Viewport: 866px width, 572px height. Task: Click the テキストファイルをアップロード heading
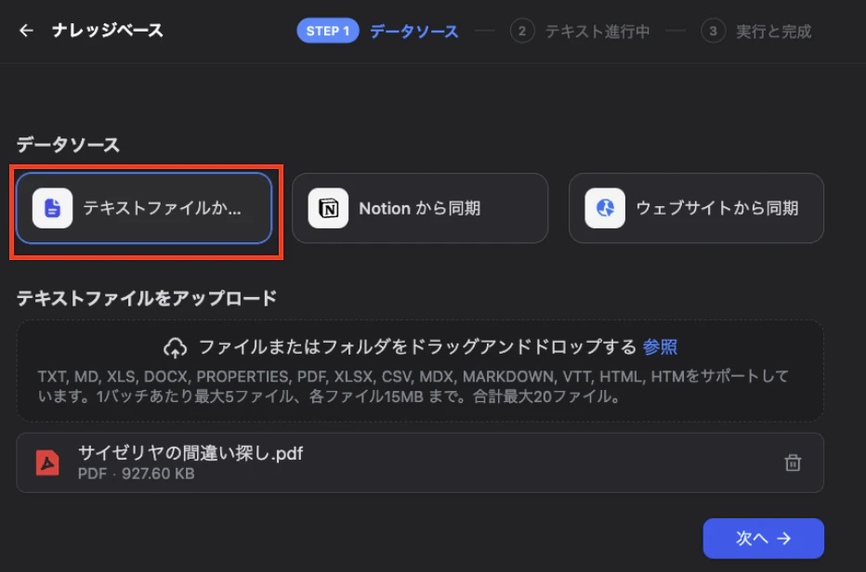(x=147, y=299)
